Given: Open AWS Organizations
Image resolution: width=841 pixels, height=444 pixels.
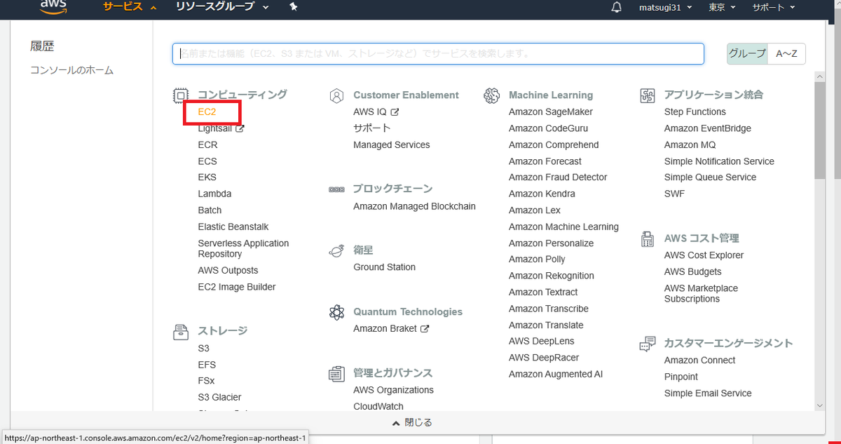Looking at the screenshot, I should (393, 390).
